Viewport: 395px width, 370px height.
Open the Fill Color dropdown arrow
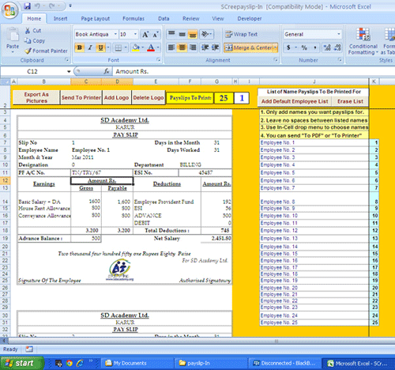(143, 47)
